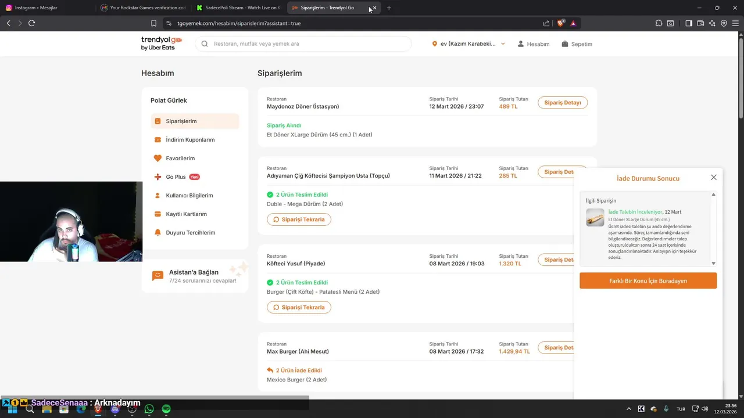Open the Hesabım account menu
The height and width of the screenshot is (418, 744).
[534, 44]
